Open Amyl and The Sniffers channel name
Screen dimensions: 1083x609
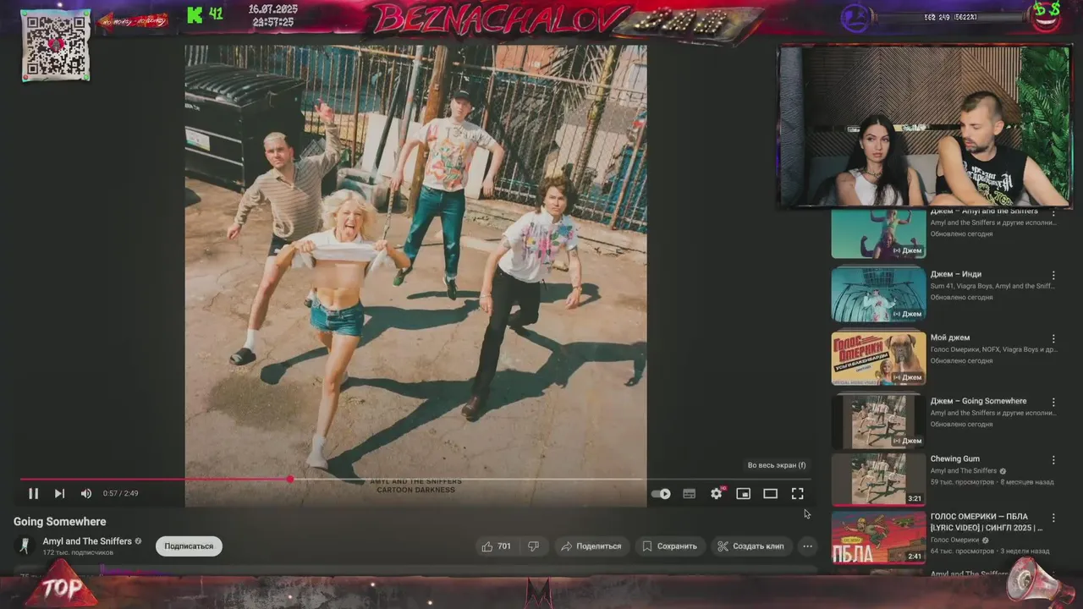click(x=87, y=541)
